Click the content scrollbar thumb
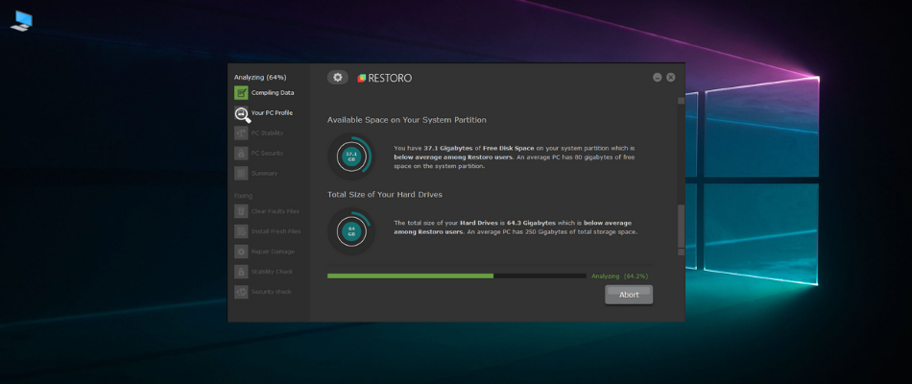The width and height of the screenshot is (912, 384). (681, 227)
